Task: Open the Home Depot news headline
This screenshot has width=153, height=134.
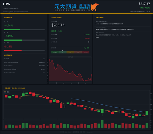Action: pyautogui.click(x=115, y=29)
